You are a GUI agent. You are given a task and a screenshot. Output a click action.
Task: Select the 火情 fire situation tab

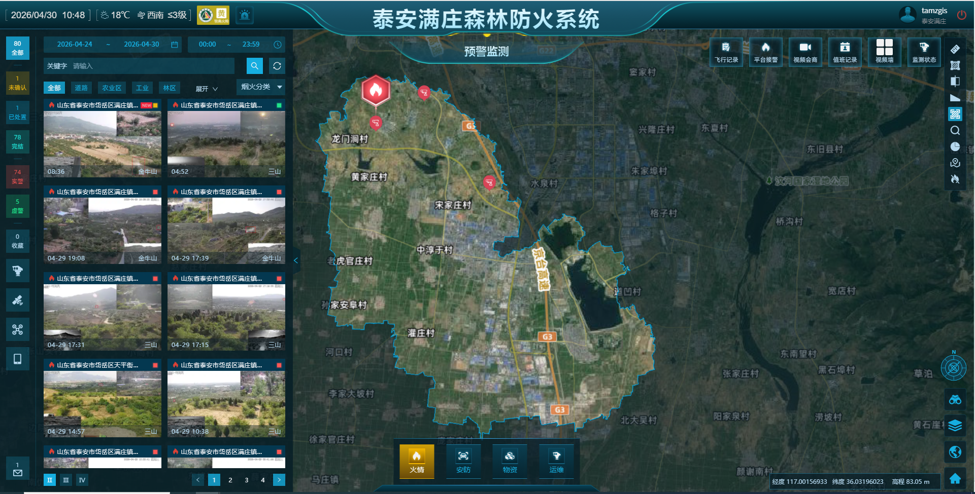[x=417, y=461]
